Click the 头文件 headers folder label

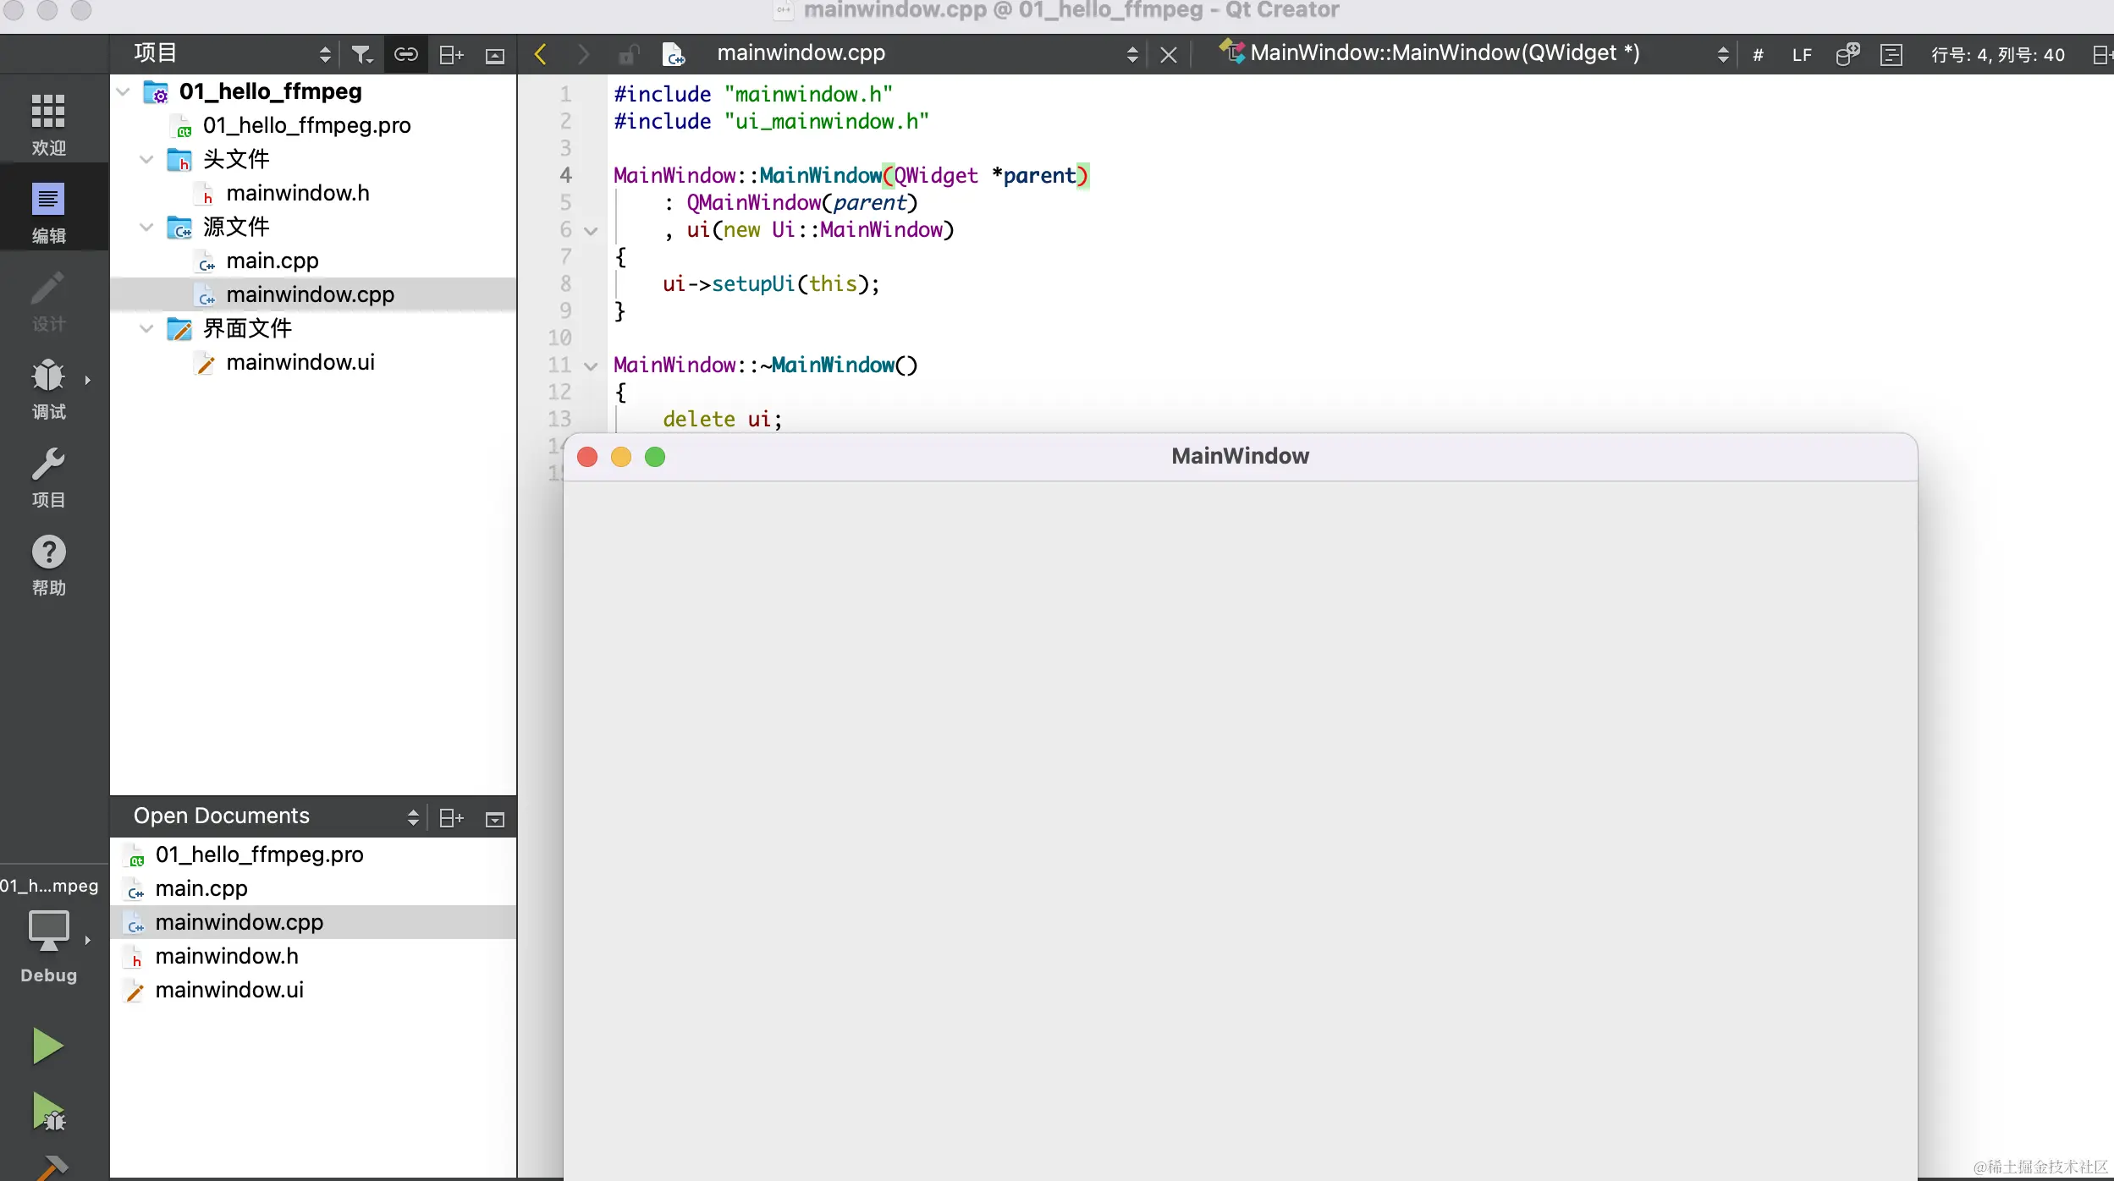click(236, 159)
